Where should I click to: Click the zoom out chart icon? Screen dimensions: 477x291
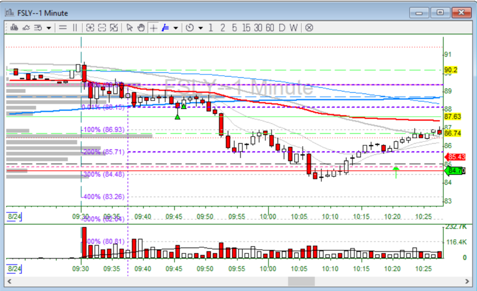click(102, 28)
